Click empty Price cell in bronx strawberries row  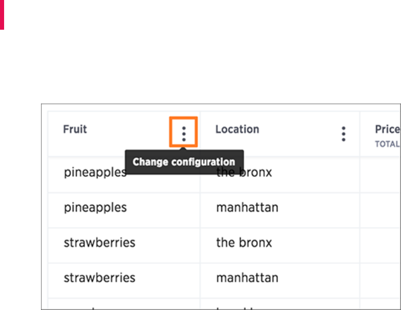tap(380, 245)
